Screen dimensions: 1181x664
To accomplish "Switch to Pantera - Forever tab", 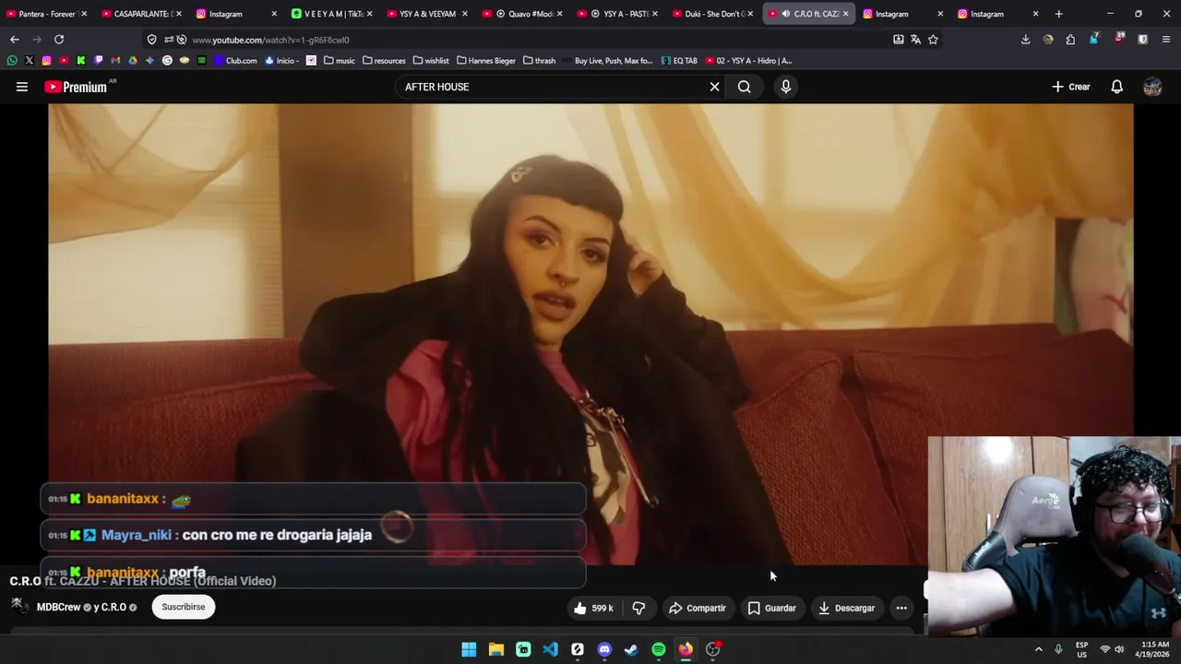I will [46, 14].
